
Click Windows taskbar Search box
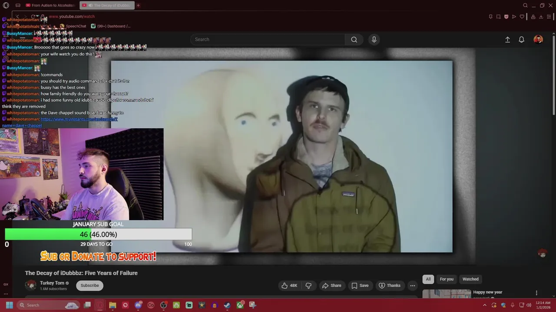[49, 305]
